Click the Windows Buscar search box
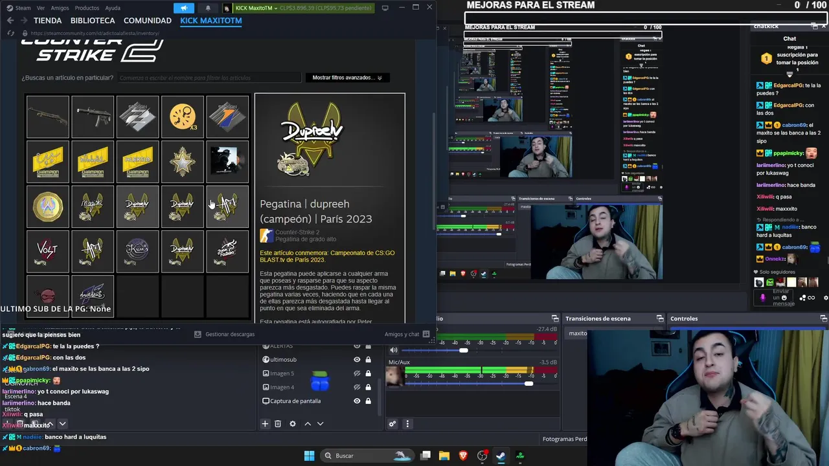 coord(367,456)
